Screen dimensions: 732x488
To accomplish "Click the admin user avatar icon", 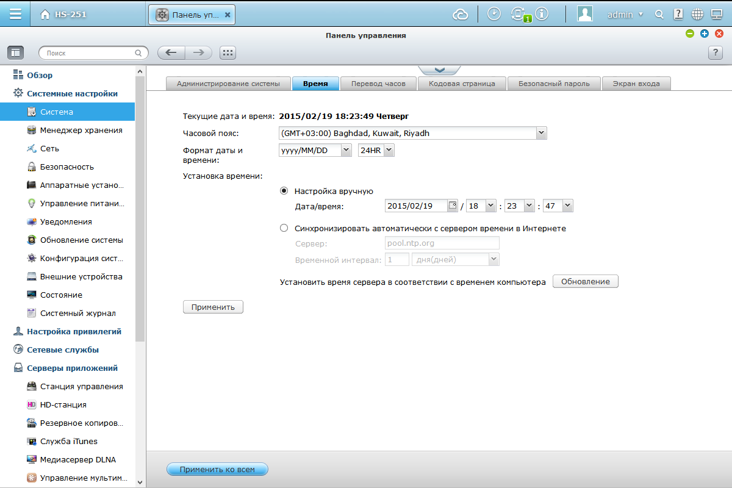I will click(x=585, y=14).
